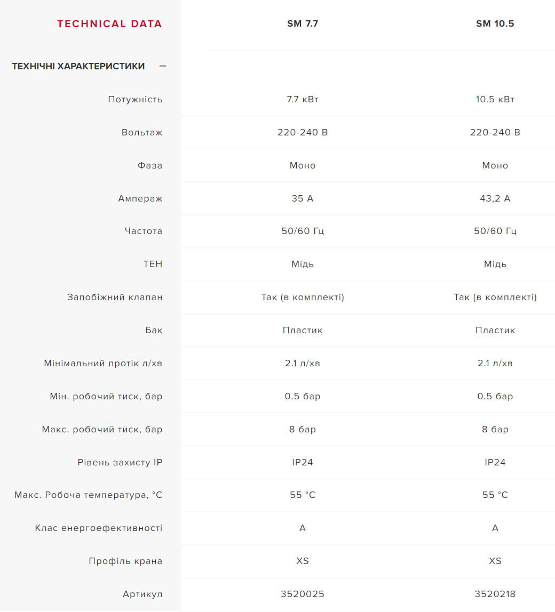The height and width of the screenshot is (612, 555).
Task: Click the 10.5 кВт power value
Action: click(495, 99)
